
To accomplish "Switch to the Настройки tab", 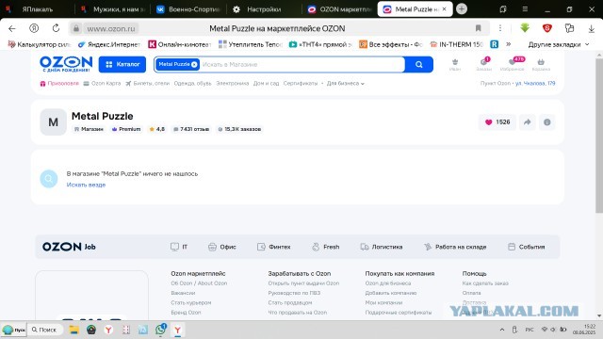I will tap(264, 9).
